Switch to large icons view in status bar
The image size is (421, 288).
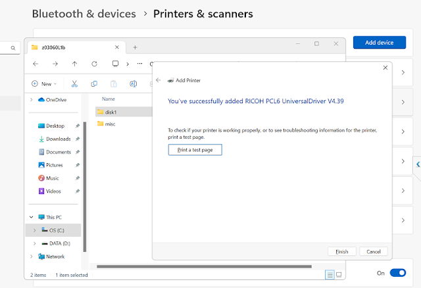coord(339,274)
